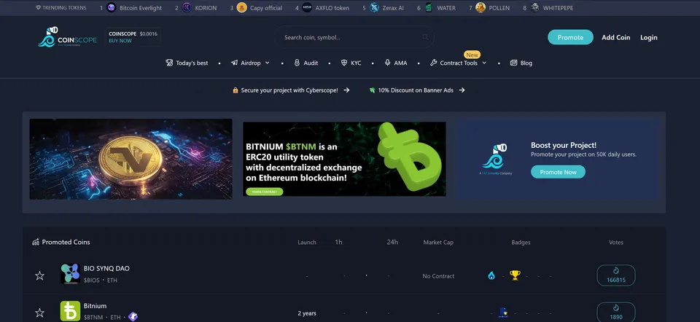This screenshot has height=322, width=700.
Task: Open the KYC menu item
Action: tap(351, 63)
